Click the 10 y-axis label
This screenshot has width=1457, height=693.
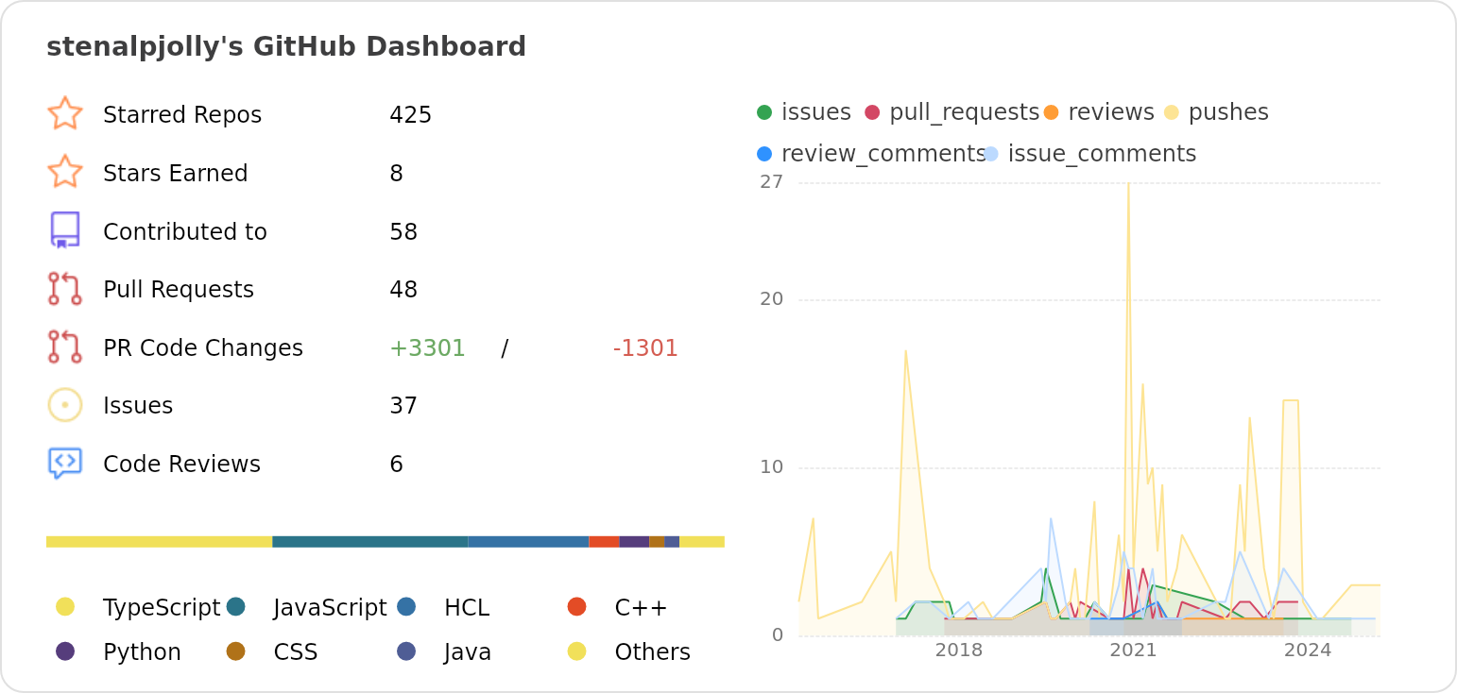pos(772,467)
